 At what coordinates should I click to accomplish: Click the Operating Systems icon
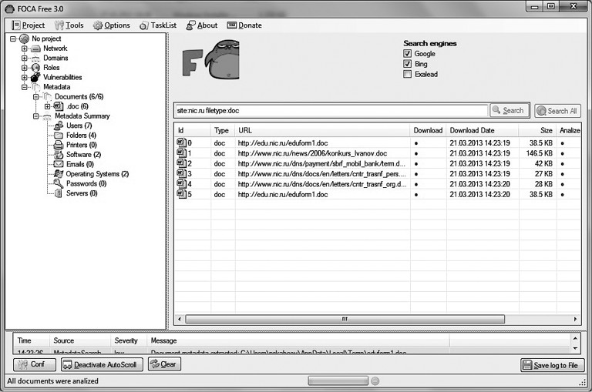[59, 174]
